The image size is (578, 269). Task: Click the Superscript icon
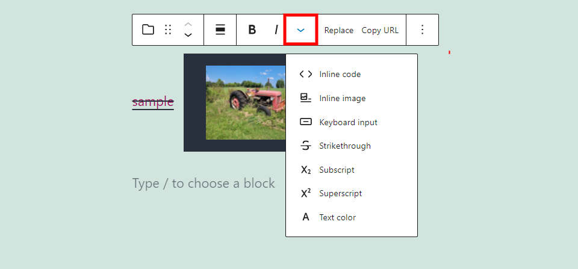306,194
